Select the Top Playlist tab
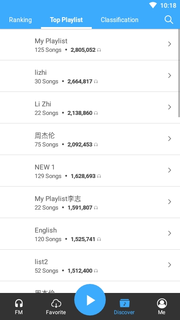The image size is (180, 320). tap(66, 20)
